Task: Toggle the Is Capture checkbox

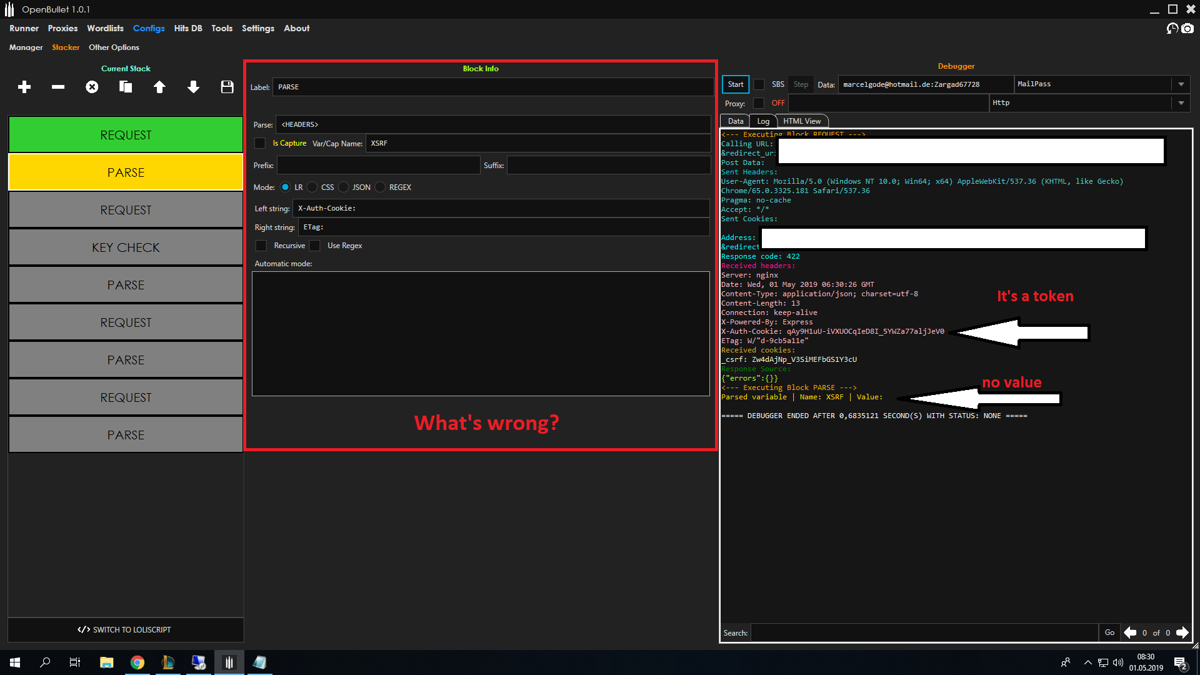Action: point(263,142)
